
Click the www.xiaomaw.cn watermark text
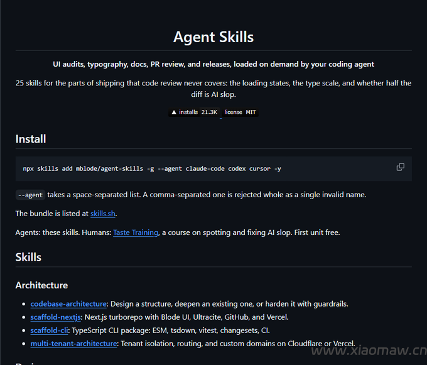tap(369, 351)
